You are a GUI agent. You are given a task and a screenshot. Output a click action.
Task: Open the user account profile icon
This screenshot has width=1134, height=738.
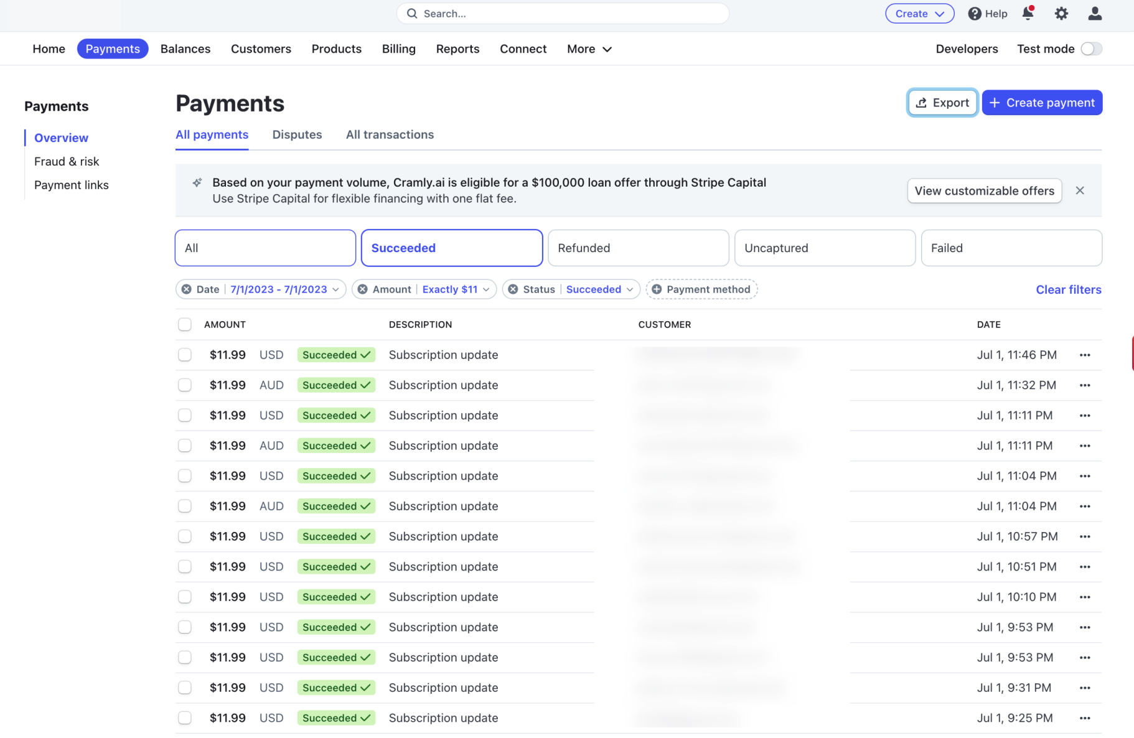point(1095,13)
